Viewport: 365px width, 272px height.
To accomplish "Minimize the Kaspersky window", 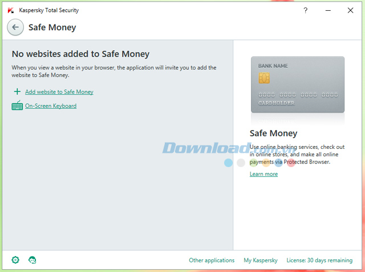I will [328, 10].
